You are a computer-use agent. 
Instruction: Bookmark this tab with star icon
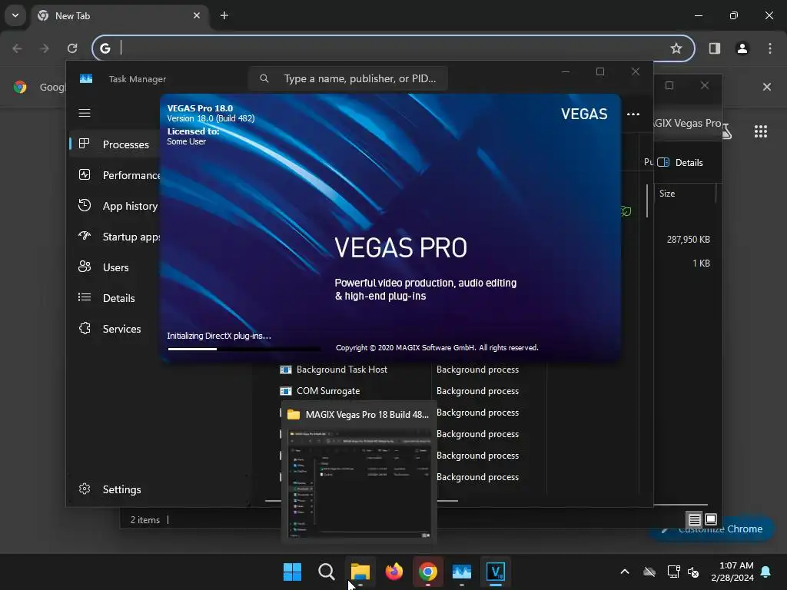point(676,48)
